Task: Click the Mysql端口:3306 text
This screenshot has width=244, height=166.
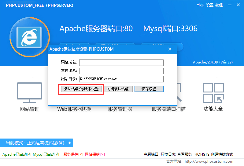Action: 170,29
